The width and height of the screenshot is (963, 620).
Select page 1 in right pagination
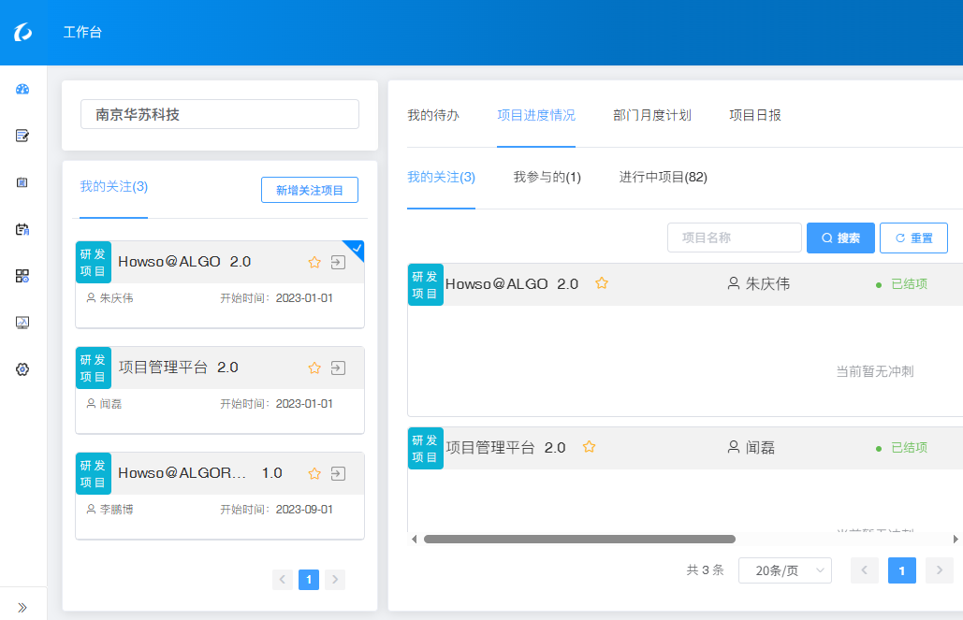(902, 570)
